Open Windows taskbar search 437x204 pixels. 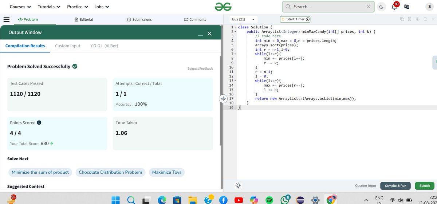click(x=131, y=200)
